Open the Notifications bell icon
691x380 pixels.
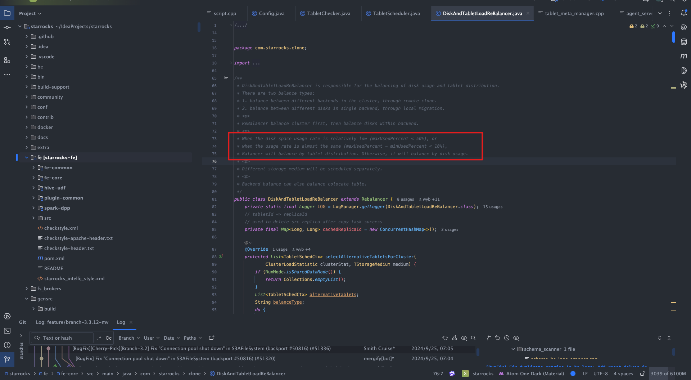683,13
